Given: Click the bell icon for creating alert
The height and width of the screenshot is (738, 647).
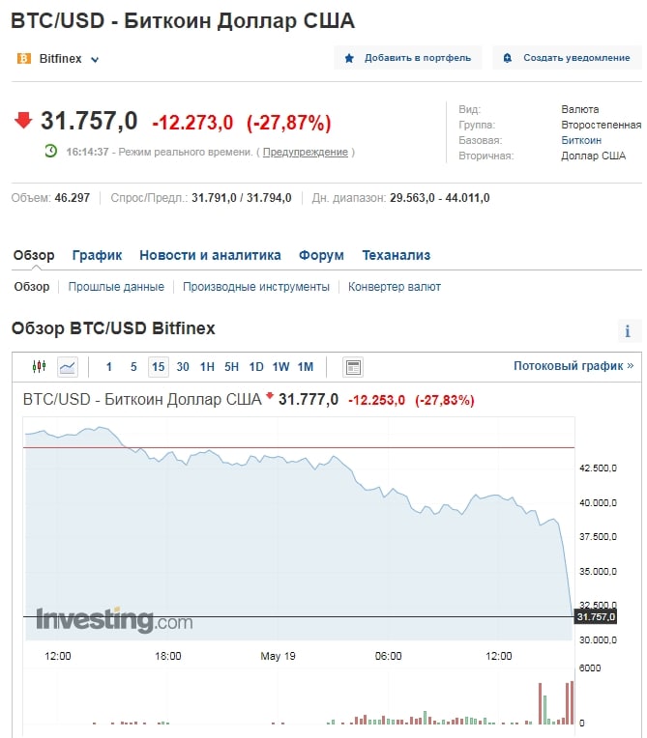Looking at the screenshot, I should (508, 58).
